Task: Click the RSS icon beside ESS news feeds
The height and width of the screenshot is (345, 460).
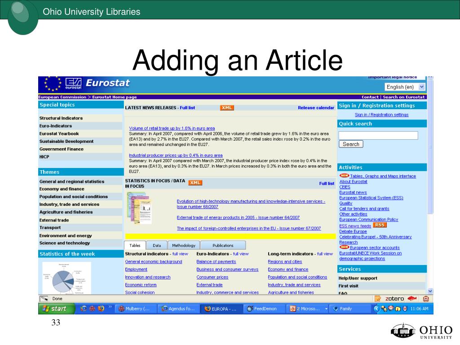Action: pyautogui.click(x=380, y=225)
